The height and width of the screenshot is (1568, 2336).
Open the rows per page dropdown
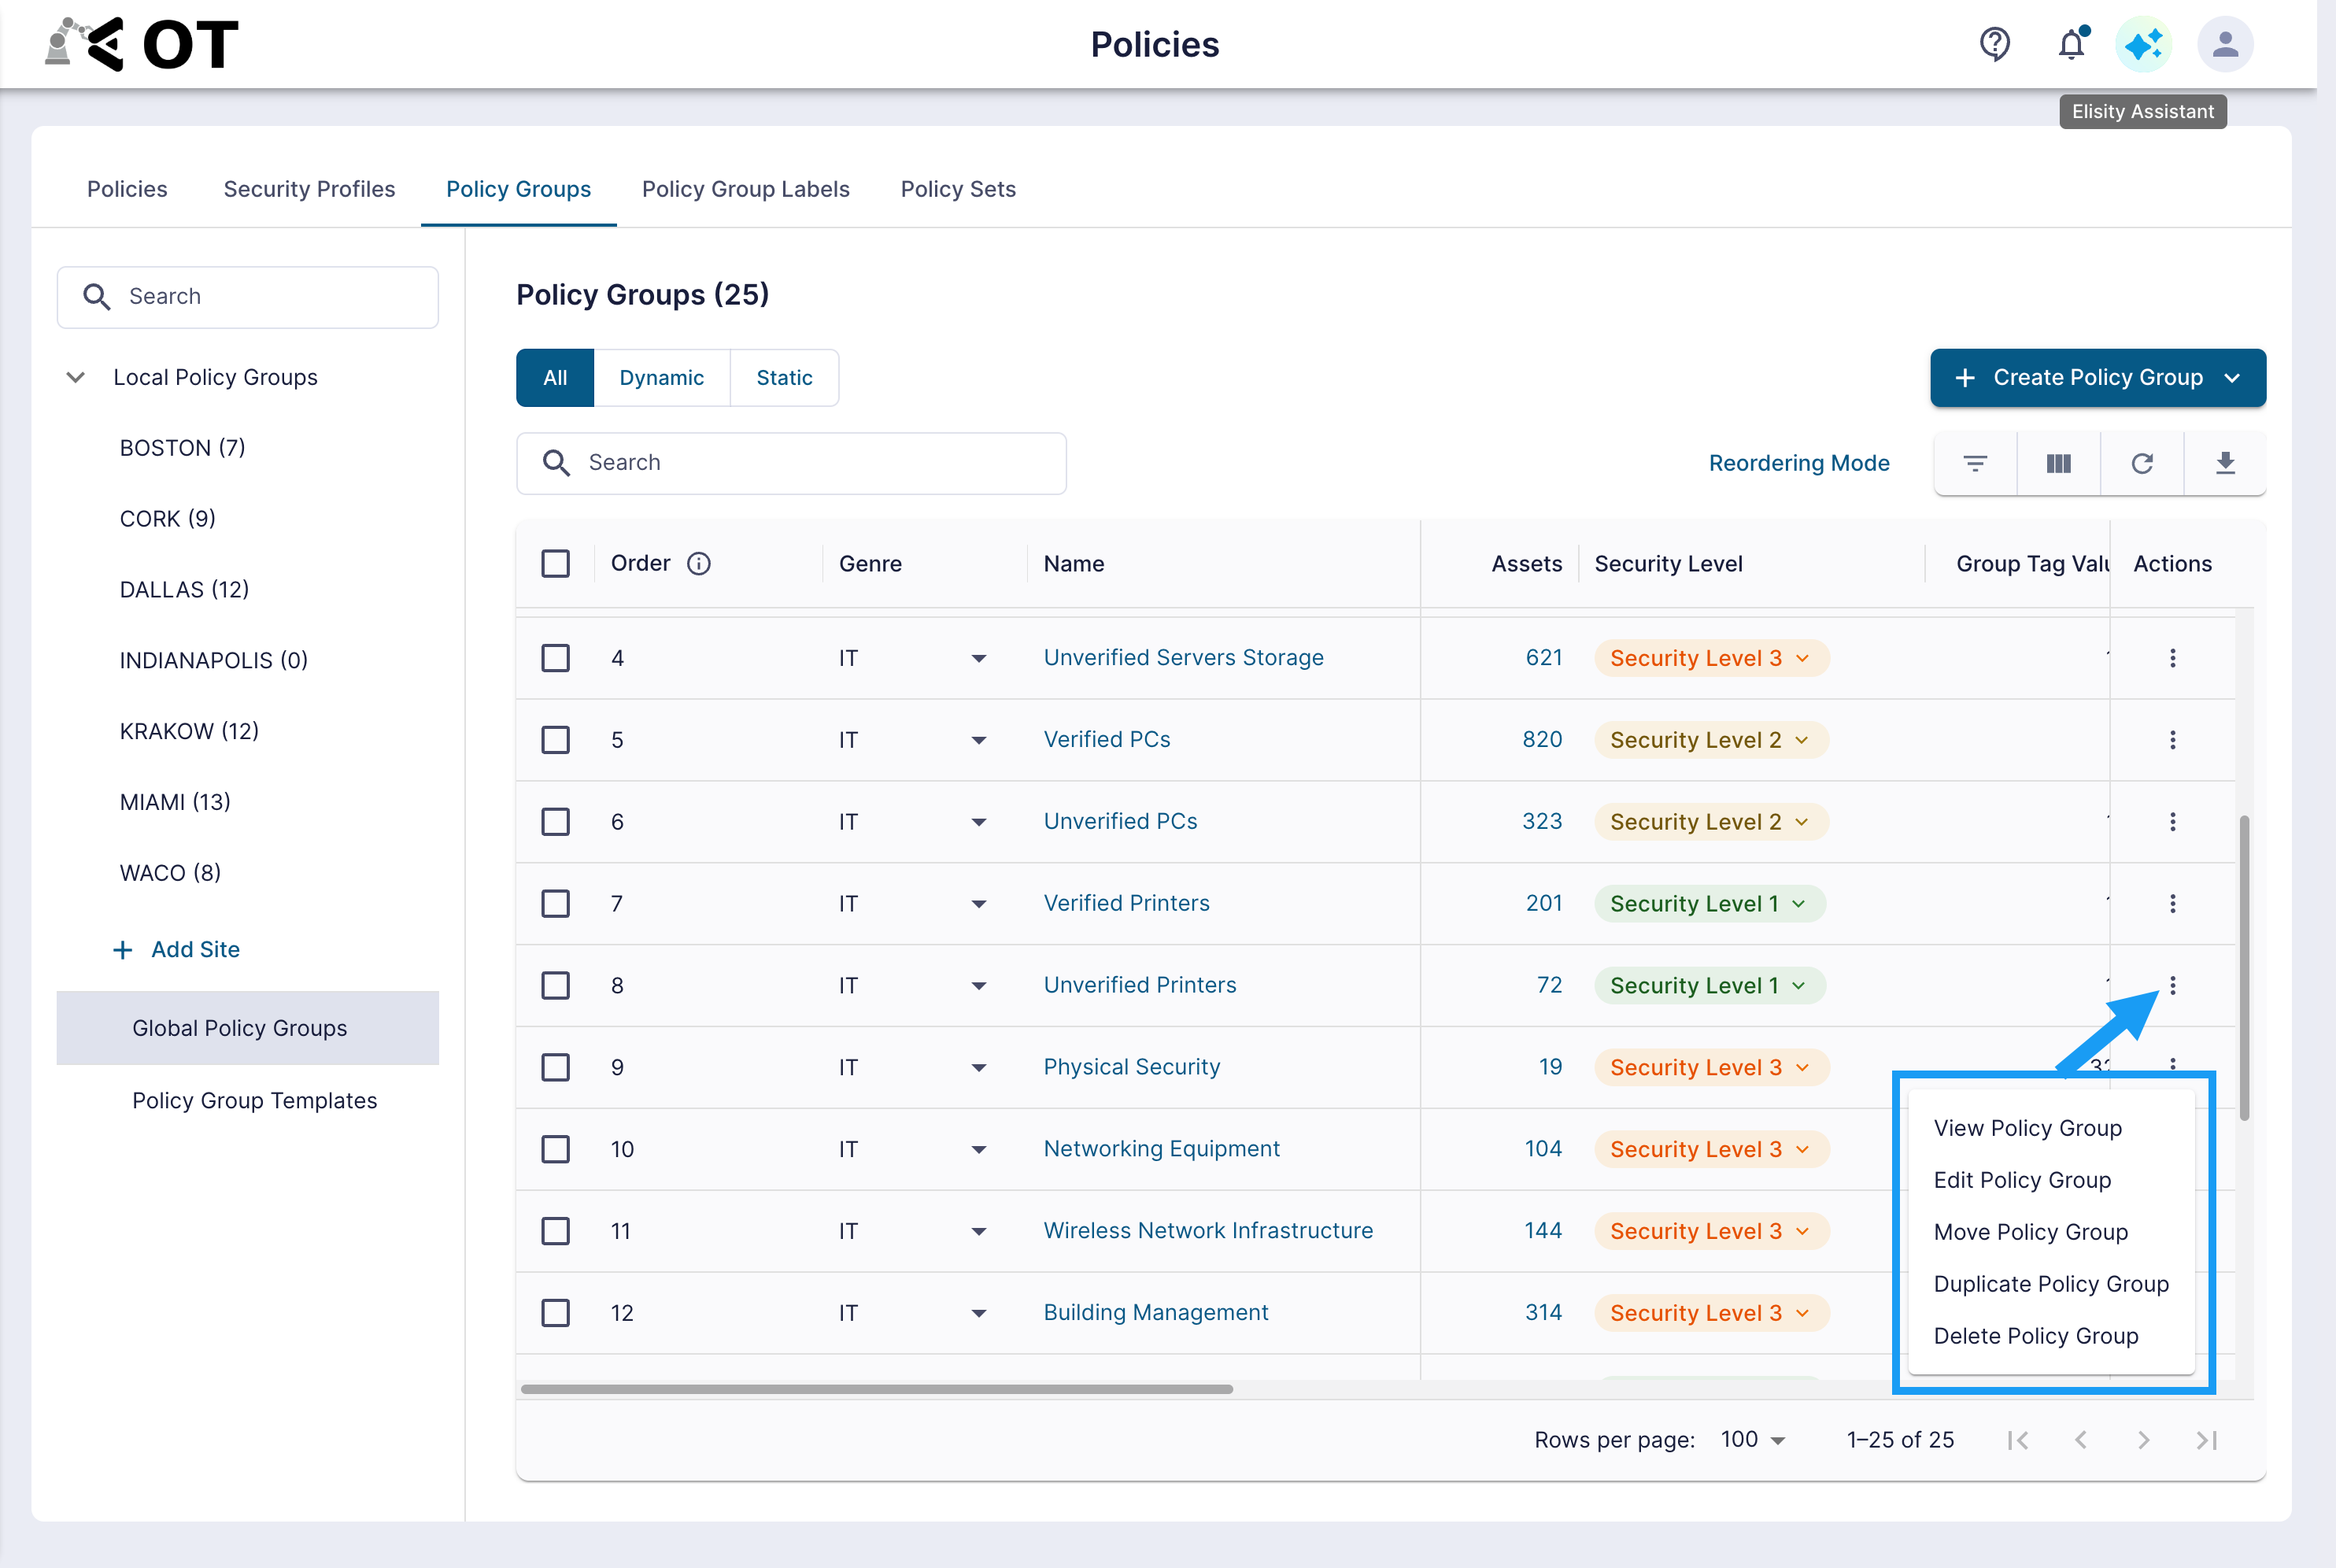point(1752,1440)
